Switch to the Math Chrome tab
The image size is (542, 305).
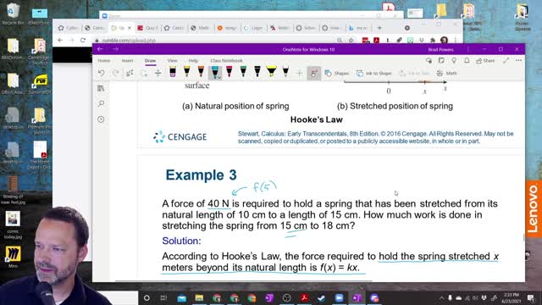click(201, 28)
